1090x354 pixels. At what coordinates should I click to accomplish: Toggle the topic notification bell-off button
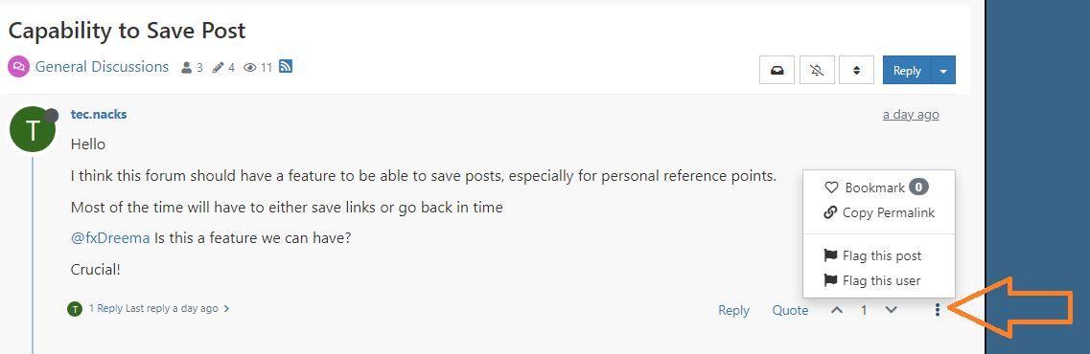[x=817, y=70]
